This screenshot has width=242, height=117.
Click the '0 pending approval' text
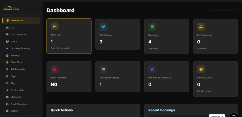(x=60, y=48)
